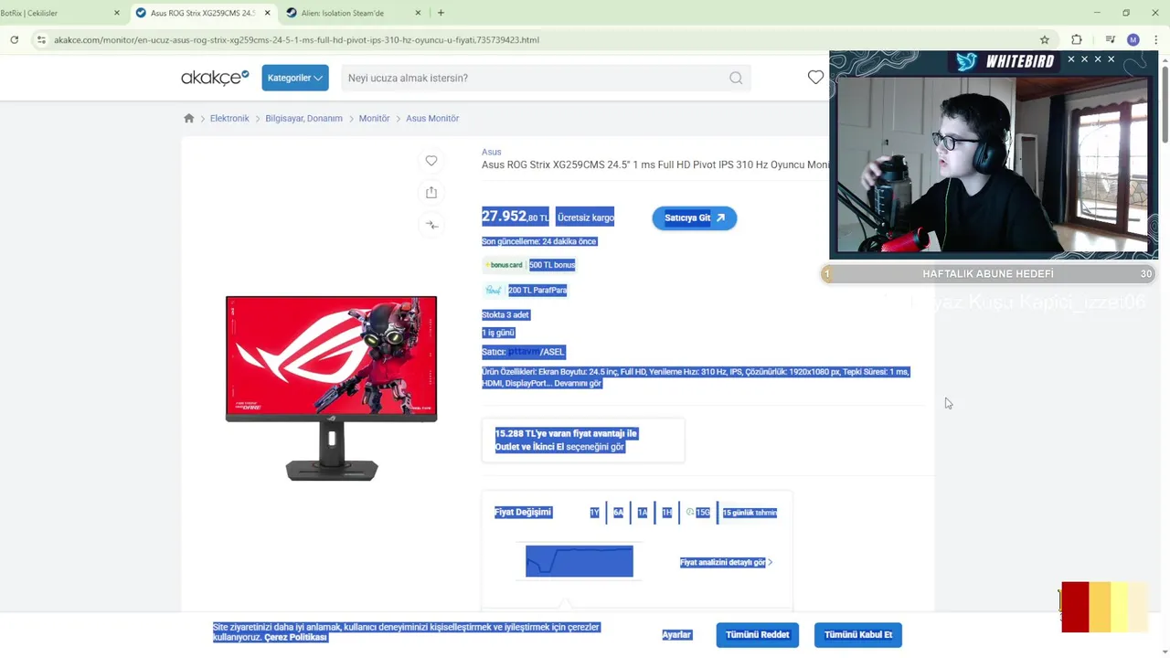The height and width of the screenshot is (658, 1170).
Task: Click the compare arrows icon
Action: click(431, 225)
